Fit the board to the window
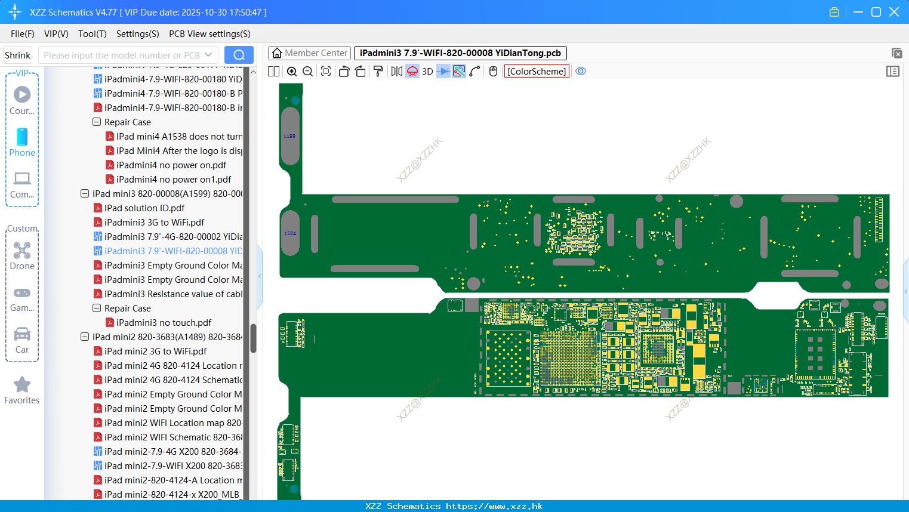The width and height of the screenshot is (909, 512). (326, 72)
